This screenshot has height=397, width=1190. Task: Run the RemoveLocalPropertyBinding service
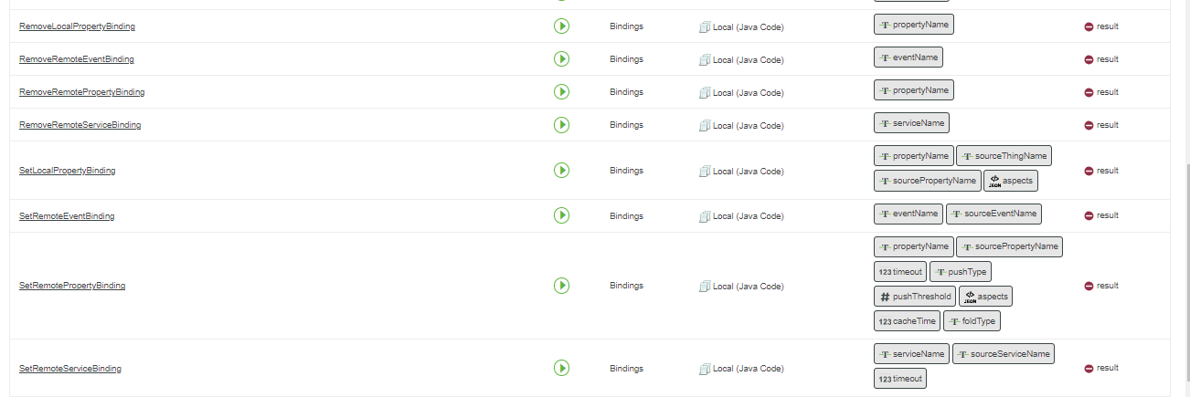pyautogui.click(x=561, y=26)
